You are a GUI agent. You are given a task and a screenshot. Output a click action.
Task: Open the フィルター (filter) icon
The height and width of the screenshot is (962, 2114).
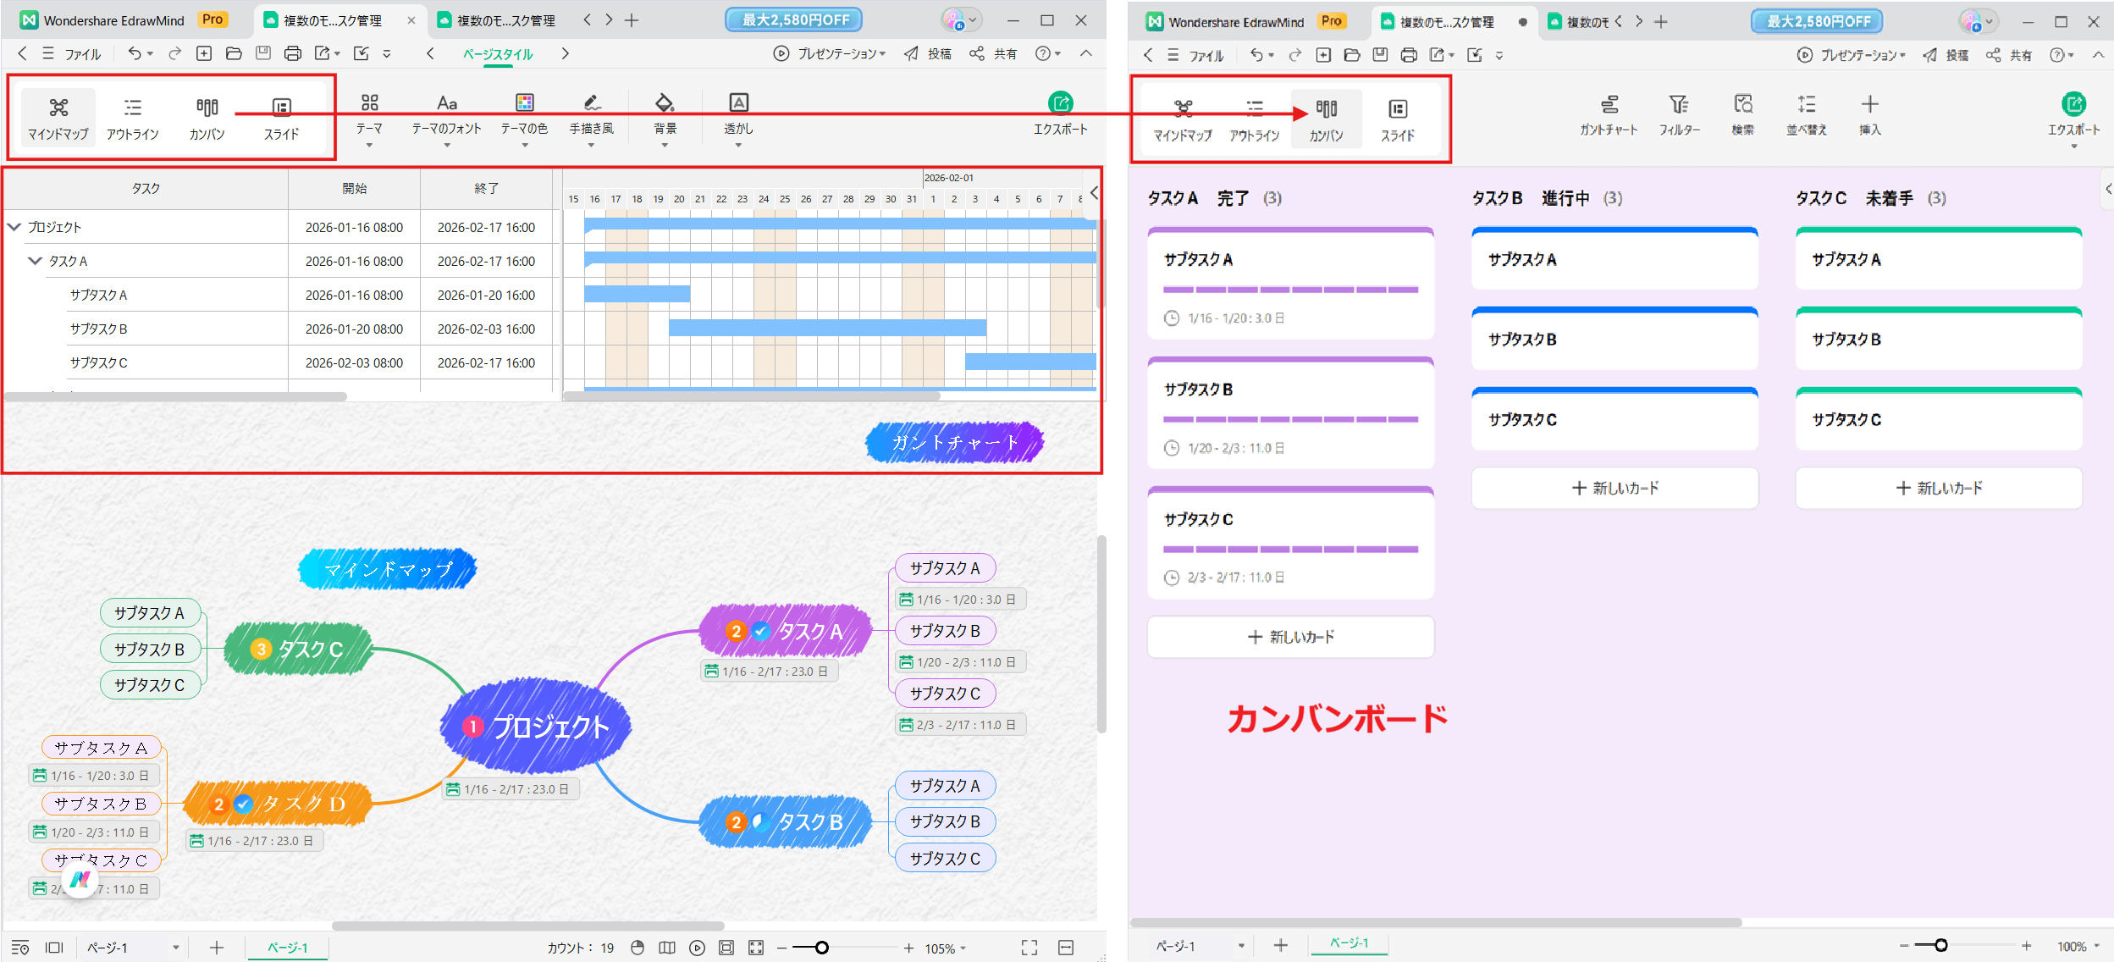click(x=1680, y=116)
